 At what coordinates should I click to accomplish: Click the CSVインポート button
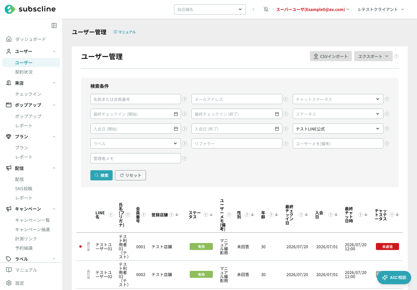tap(331, 56)
